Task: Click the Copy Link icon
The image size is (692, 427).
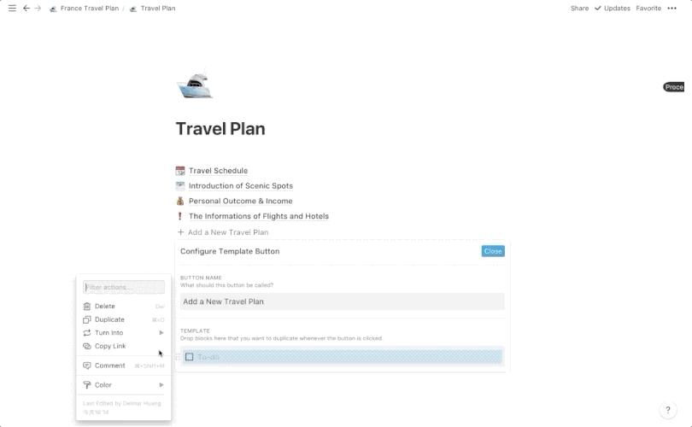Action: pos(87,346)
